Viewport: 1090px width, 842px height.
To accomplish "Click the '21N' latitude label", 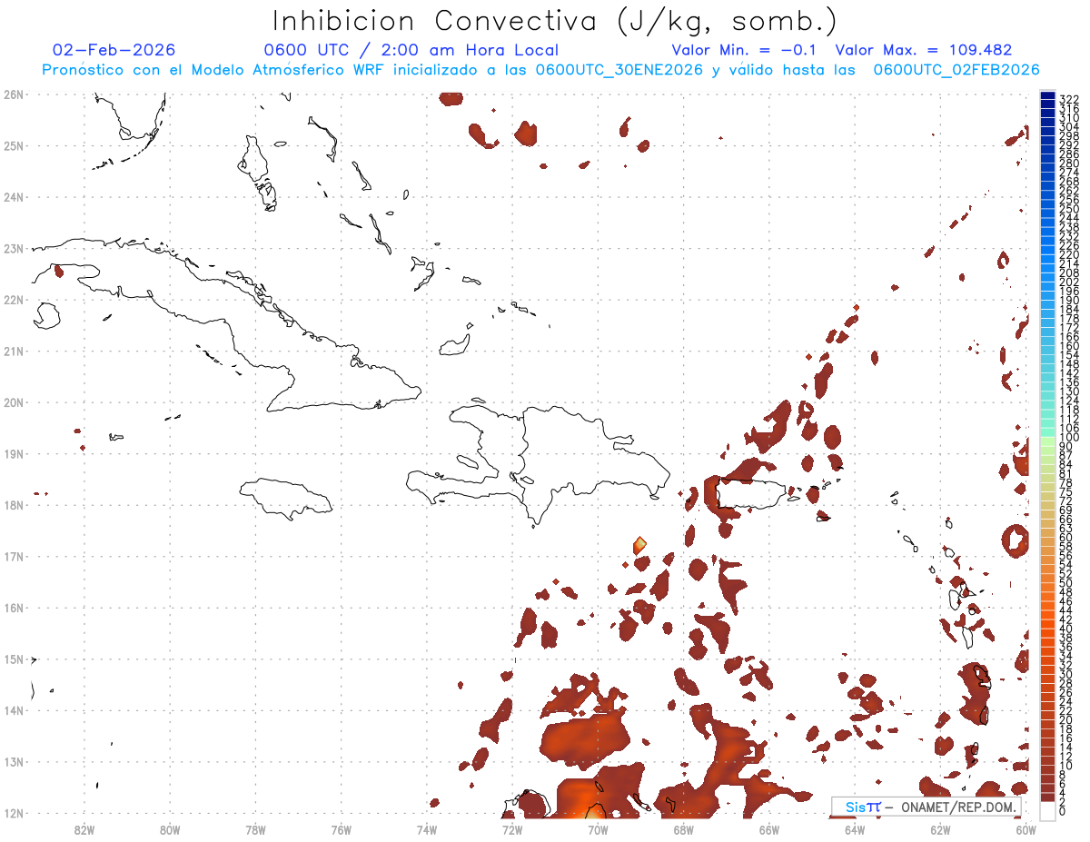I will pos(13,351).
